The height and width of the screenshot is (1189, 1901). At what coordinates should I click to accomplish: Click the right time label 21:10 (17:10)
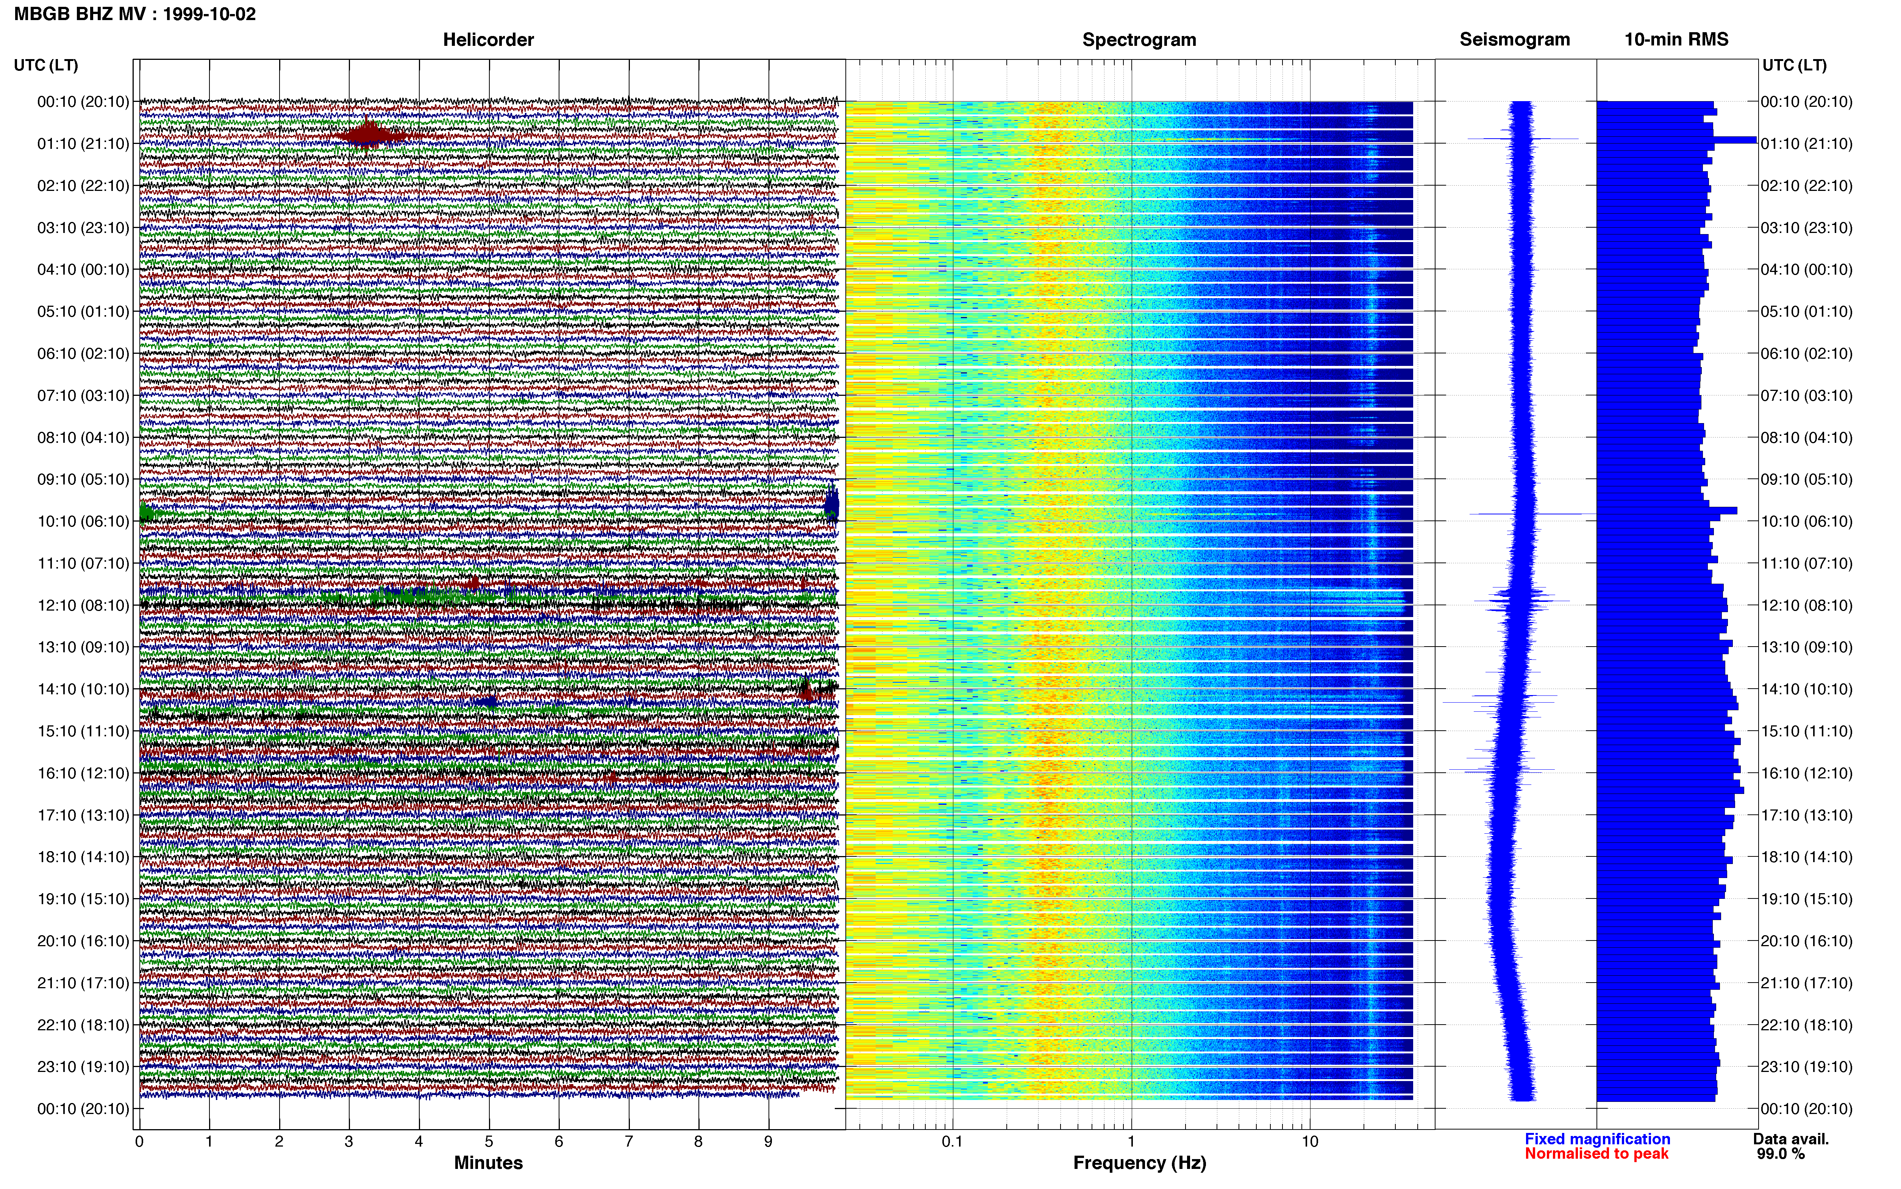coord(1807,983)
